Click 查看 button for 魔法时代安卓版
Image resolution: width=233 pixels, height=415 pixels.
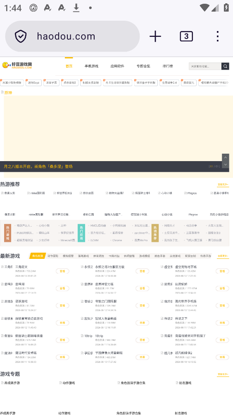(62, 357)
